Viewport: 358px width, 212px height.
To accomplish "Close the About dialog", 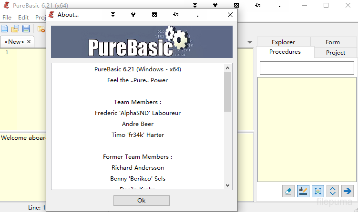I will (x=230, y=15).
